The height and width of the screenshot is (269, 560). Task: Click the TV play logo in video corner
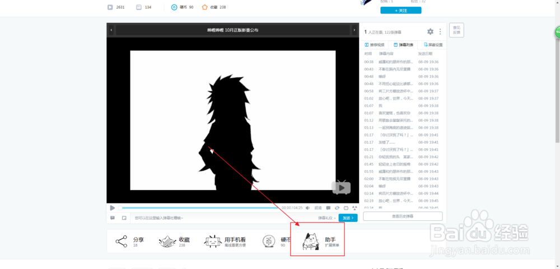click(342, 187)
